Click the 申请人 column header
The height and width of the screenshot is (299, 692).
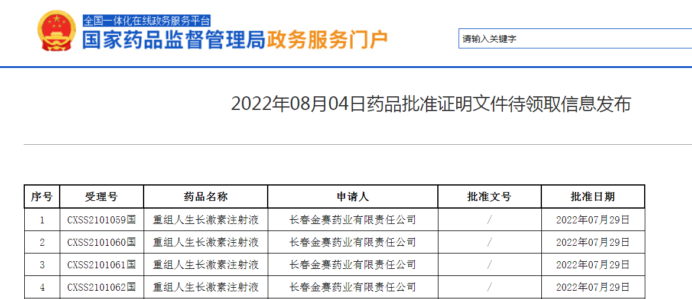(353, 197)
